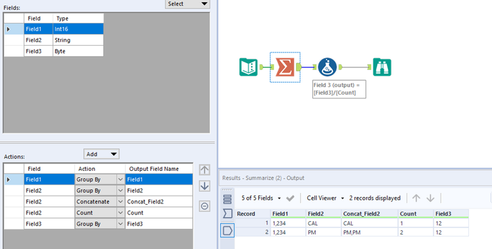The height and width of the screenshot is (249, 492).
Task: Open the Results messages sigma icon
Action: coord(227,214)
